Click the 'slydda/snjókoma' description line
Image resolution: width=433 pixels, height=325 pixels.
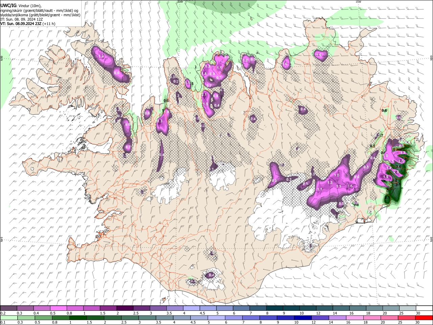40,15
